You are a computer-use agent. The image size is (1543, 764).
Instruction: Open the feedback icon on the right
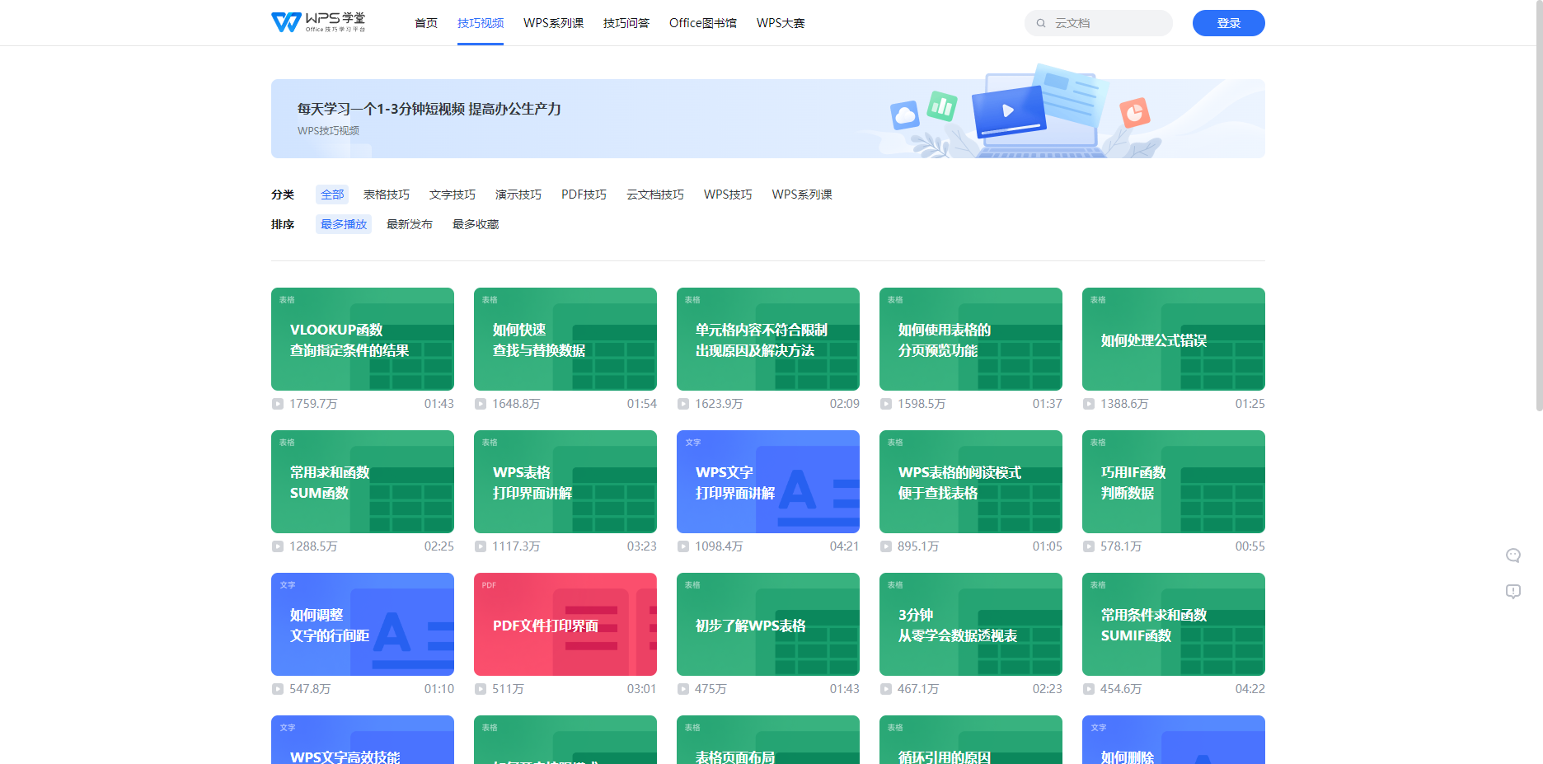1513,592
